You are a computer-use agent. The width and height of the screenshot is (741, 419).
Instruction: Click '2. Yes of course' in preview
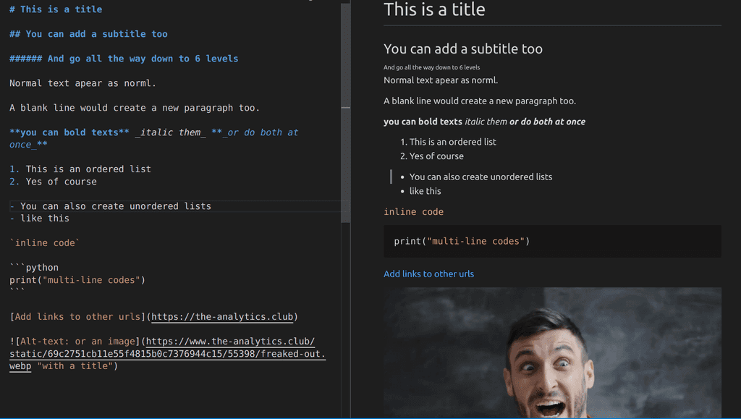(432, 156)
